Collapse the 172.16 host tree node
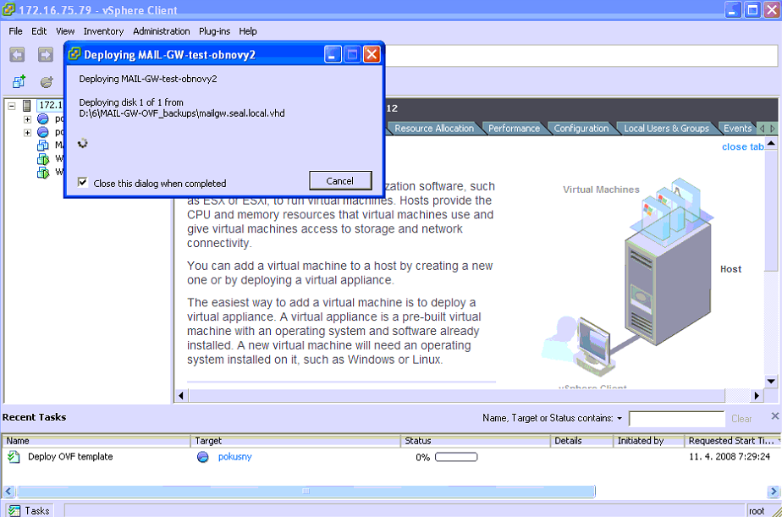The width and height of the screenshot is (782, 517). click(x=12, y=106)
